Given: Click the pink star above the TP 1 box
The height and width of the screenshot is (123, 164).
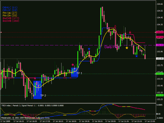Looking at the screenshot, I should [x=73, y=65].
